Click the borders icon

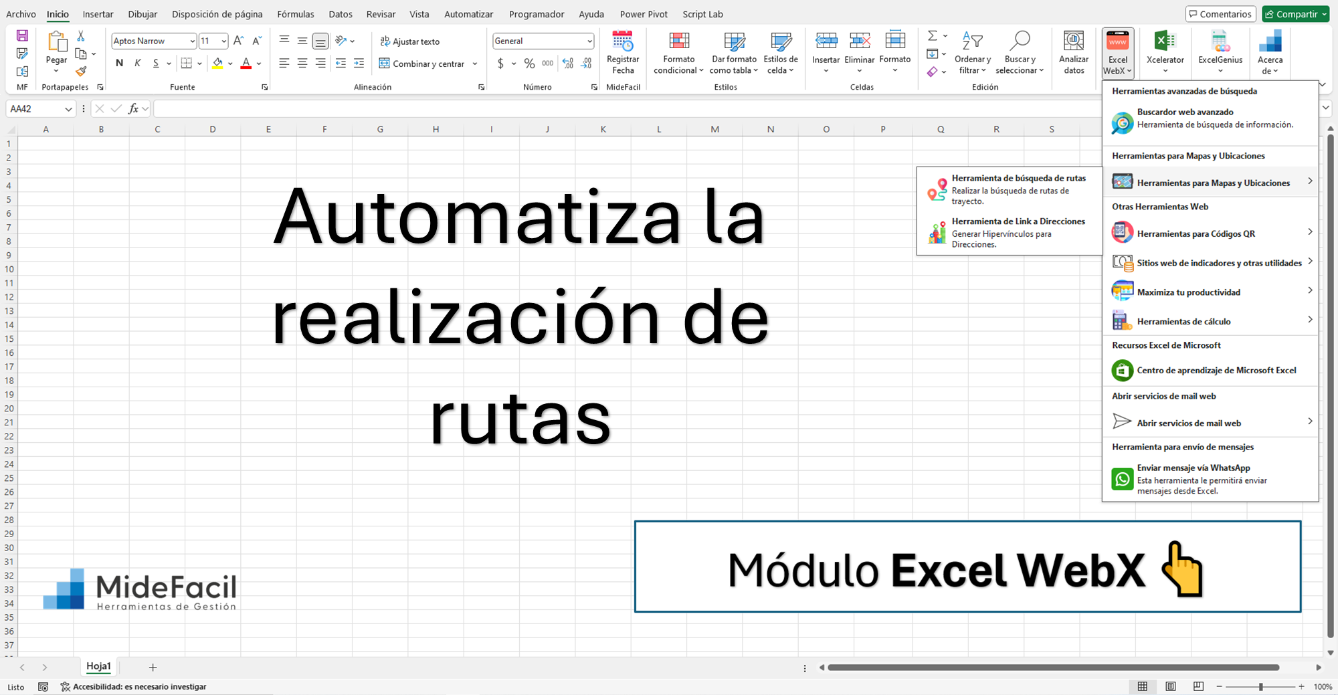coord(187,64)
